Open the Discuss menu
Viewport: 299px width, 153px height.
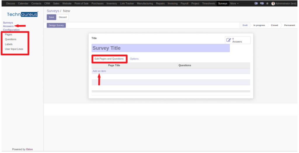11,3
